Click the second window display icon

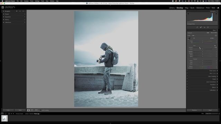6,114
